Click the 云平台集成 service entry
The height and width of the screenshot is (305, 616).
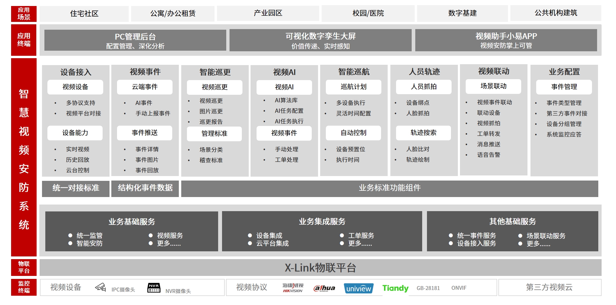[272, 243]
